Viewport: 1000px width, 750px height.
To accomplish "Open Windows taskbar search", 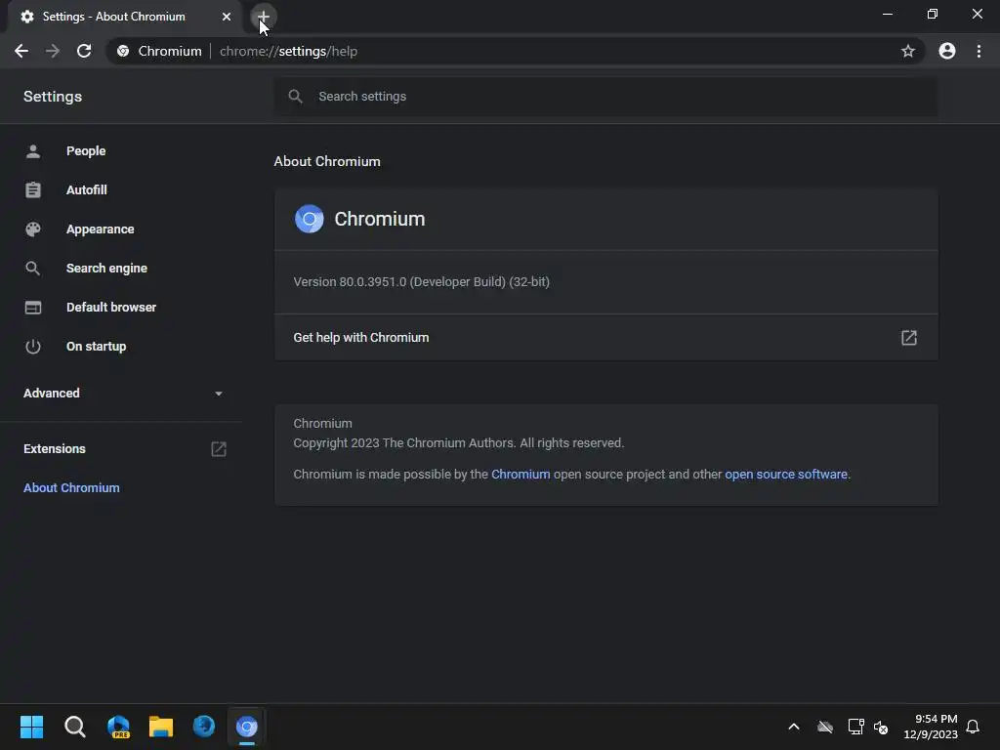I will 74,727.
